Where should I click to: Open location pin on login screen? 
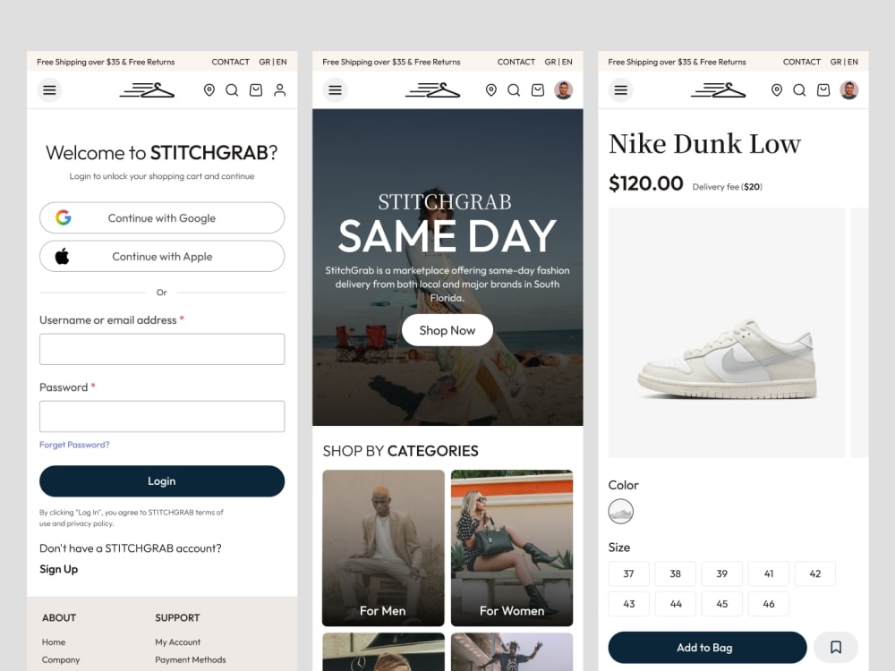209,90
